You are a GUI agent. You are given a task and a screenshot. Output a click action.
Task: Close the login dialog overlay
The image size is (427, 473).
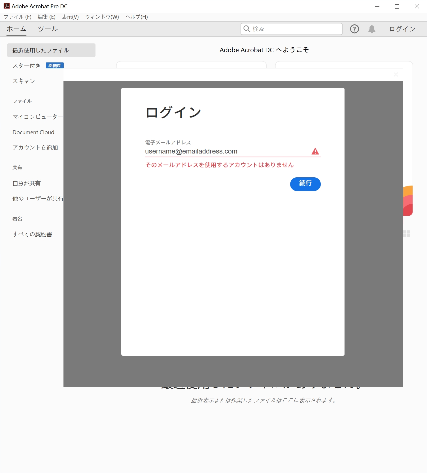pos(396,75)
